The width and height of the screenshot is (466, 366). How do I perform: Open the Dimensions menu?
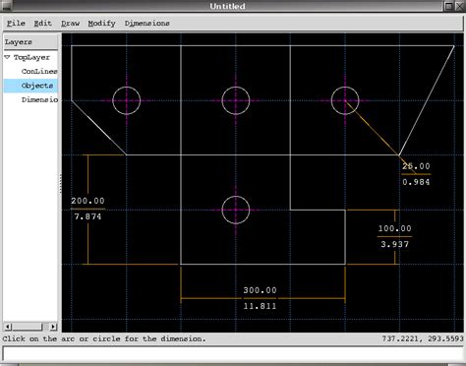tap(147, 24)
